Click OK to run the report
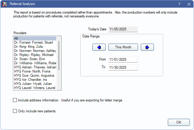This screenshot has height=130, width=194. click(179, 122)
